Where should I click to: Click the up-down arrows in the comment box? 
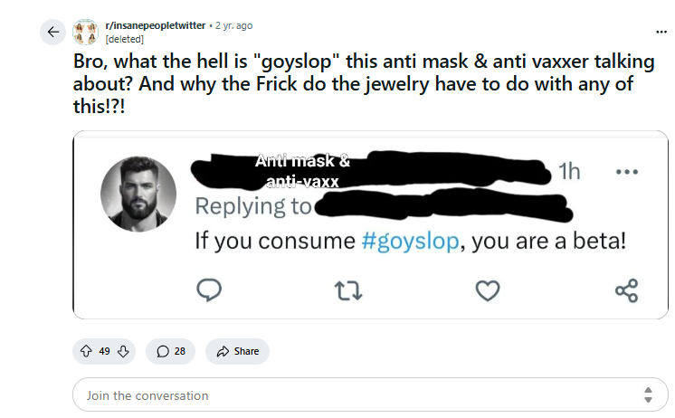click(648, 395)
